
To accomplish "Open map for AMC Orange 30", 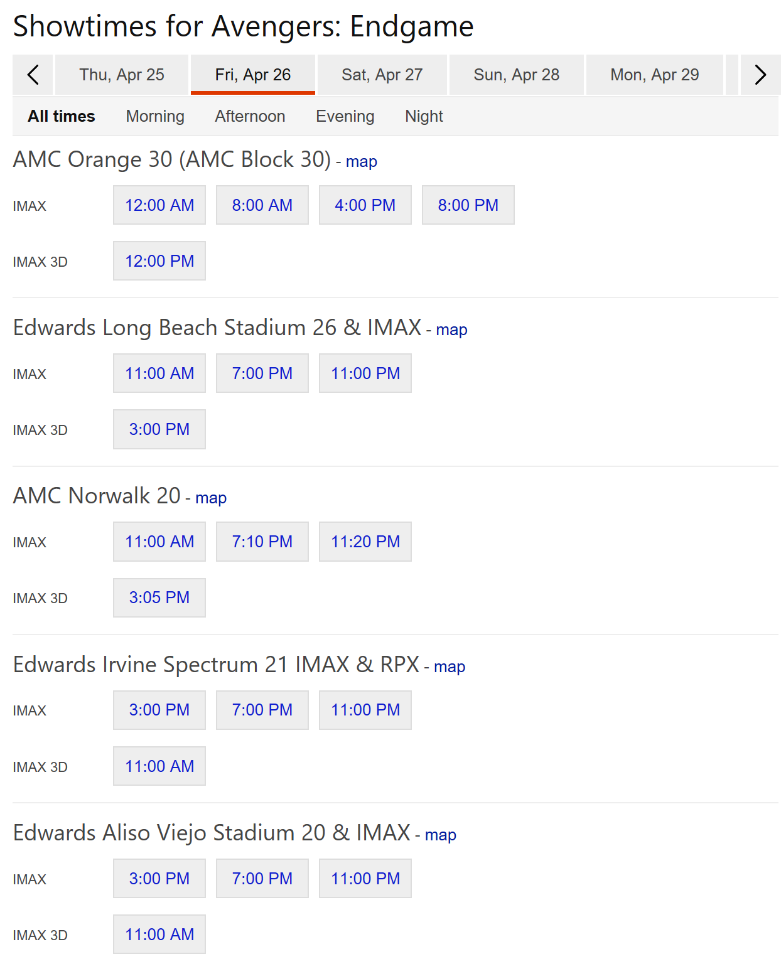I will pyautogui.click(x=361, y=162).
